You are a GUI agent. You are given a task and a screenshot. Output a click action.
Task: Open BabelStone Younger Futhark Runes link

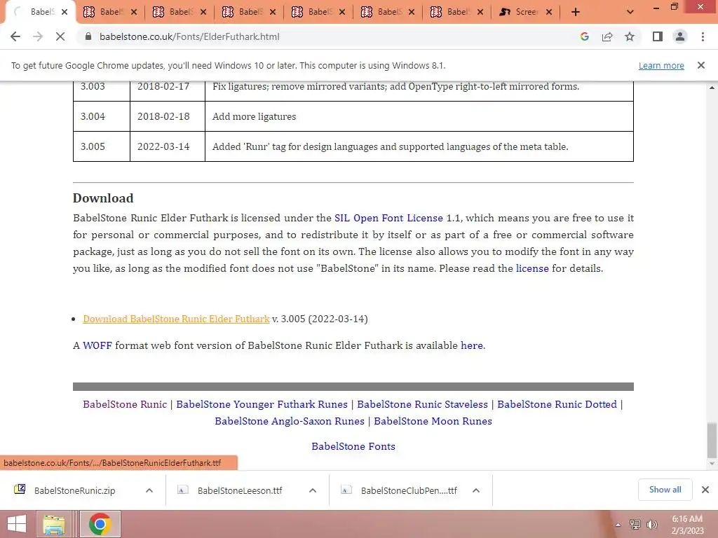pyautogui.click(x=262, y=404)
